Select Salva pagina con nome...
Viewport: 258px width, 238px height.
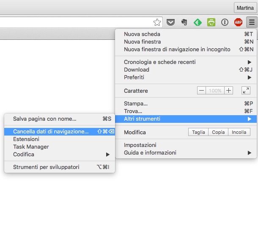60,119
